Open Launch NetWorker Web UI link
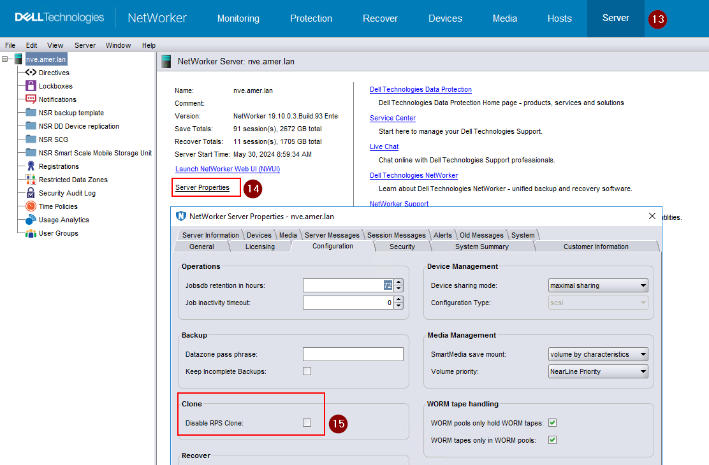 227,169
